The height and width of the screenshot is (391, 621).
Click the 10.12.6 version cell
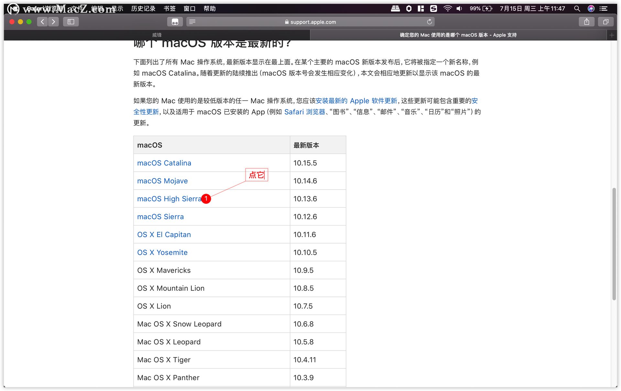click(x=318, y=217)
